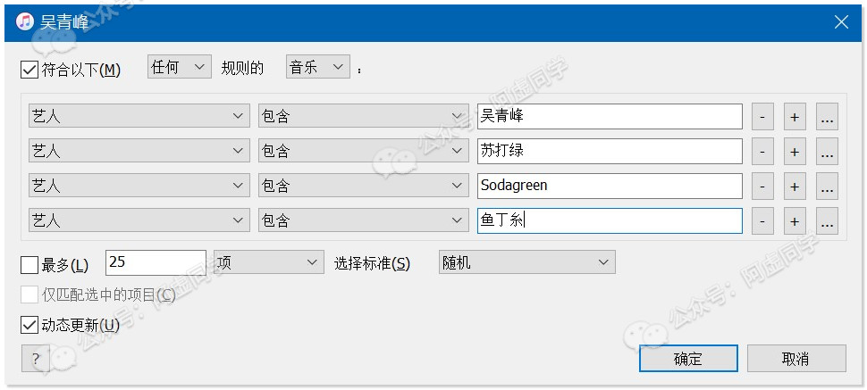
Task: Add rule after Sodagreen row
Action: [795, 187]
